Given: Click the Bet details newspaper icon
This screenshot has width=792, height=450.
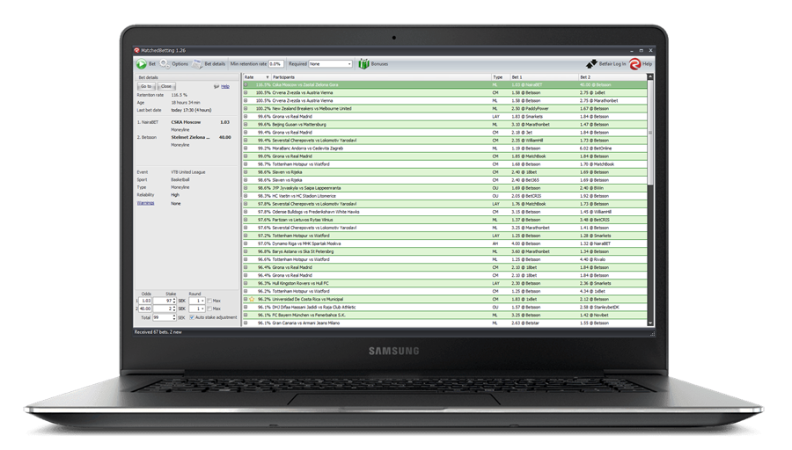Looking at the screenshot, I should [x=197, y=64].
